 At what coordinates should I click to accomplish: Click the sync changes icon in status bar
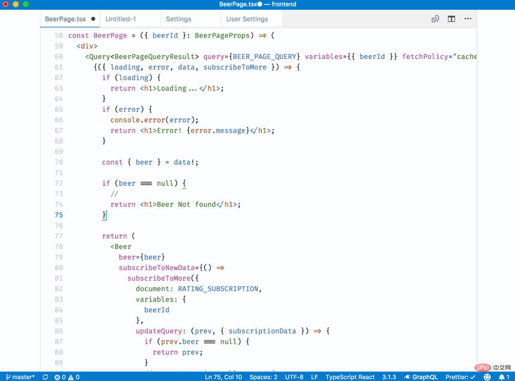[45, 377]
